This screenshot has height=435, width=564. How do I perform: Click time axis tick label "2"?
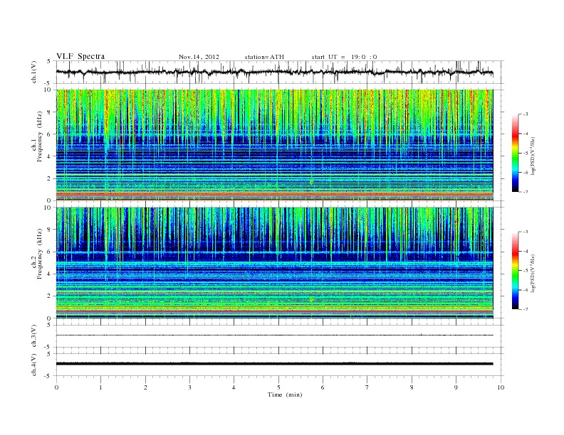click(x=145, y=387)
